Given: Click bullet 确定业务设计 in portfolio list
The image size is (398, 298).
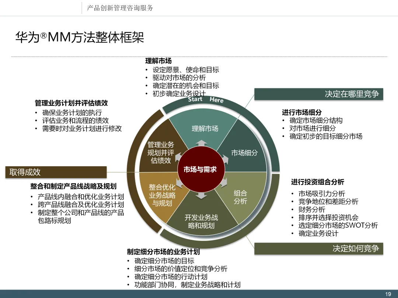Looking at the screenshot, I should (x=318, y=233).
